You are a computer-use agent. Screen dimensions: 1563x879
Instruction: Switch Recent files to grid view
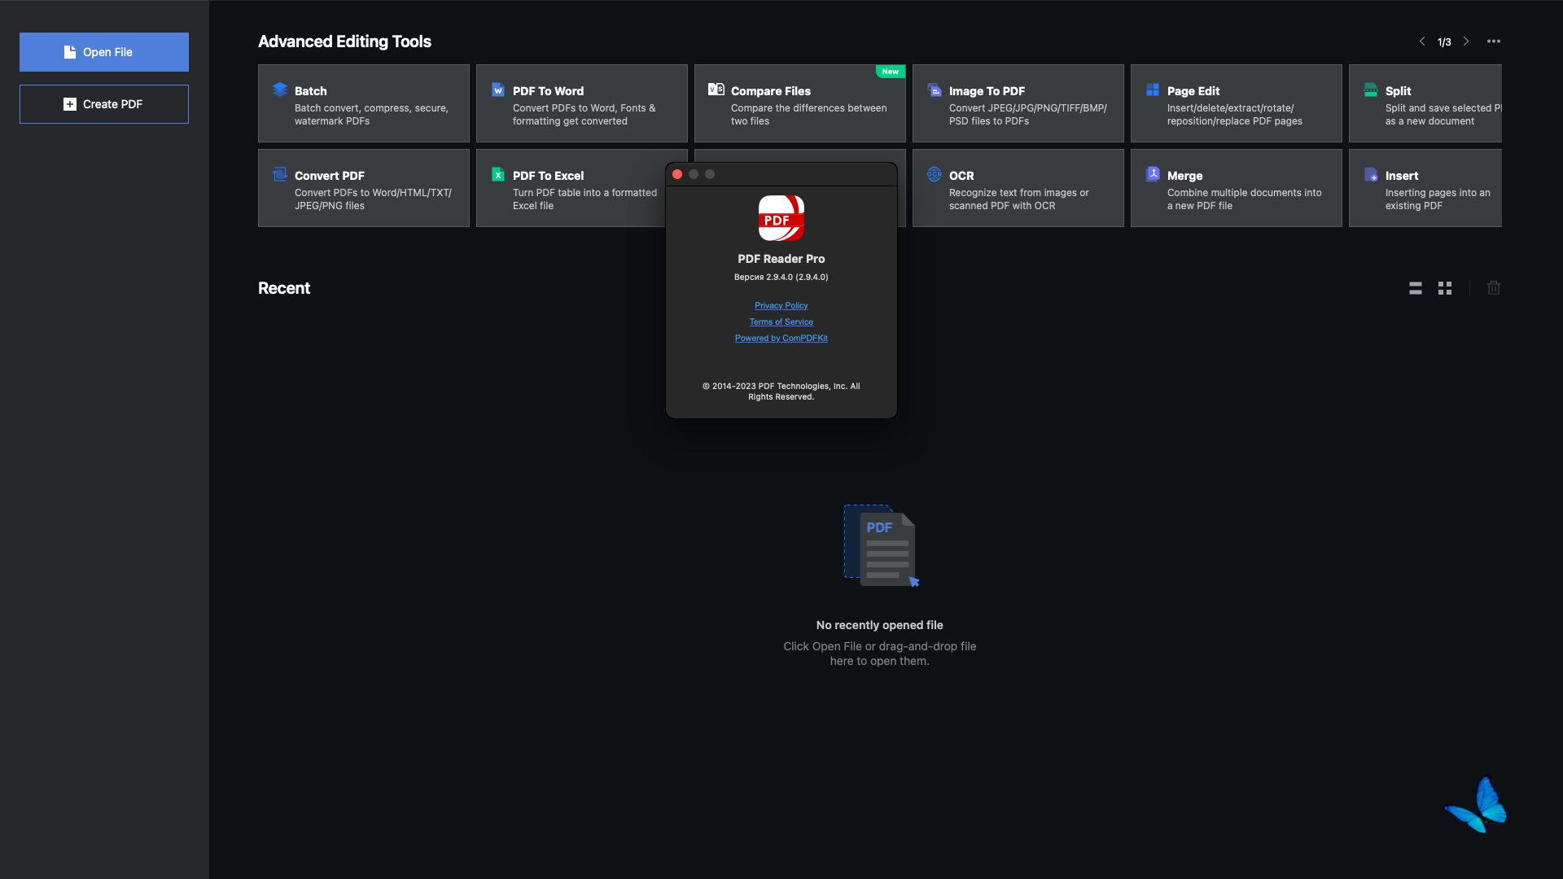(1445, 288)
